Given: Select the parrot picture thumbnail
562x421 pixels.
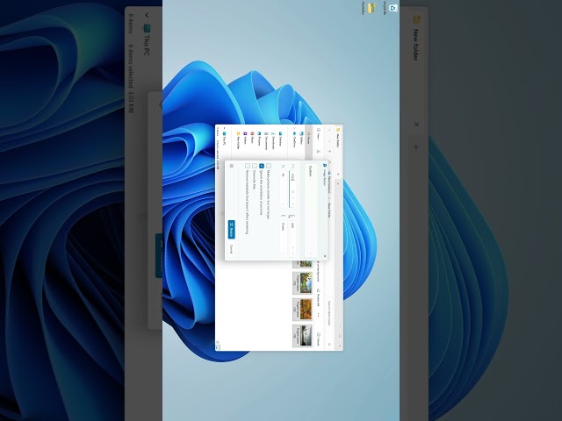Looking at the screenshot, I should 303,282.
